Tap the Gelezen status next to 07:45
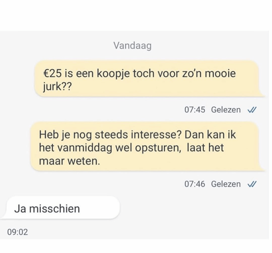Screen dimensions: 272x253 pyautogui.click(x=226, y=110)
